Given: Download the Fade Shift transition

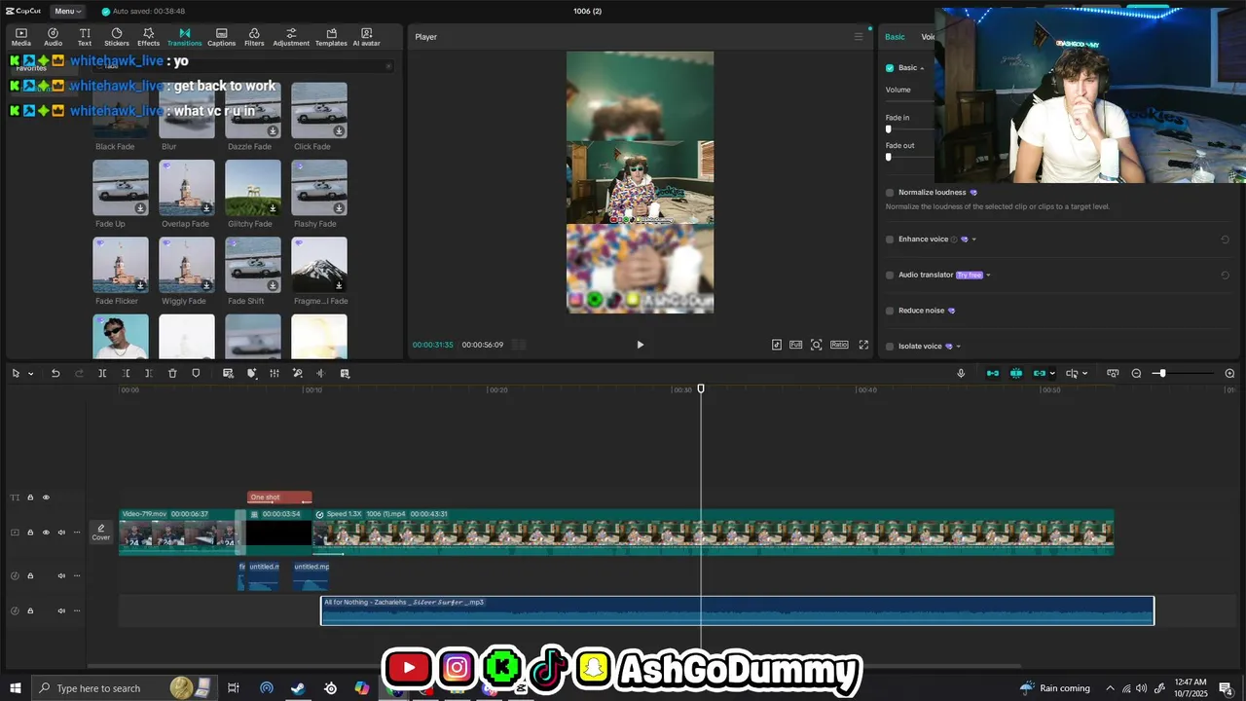Looking at the screenshot, I should pyautogui.click(x=273, y=285).
